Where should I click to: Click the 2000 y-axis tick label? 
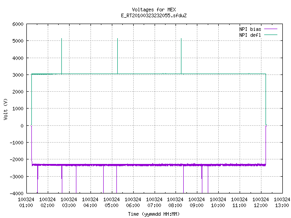18,92
